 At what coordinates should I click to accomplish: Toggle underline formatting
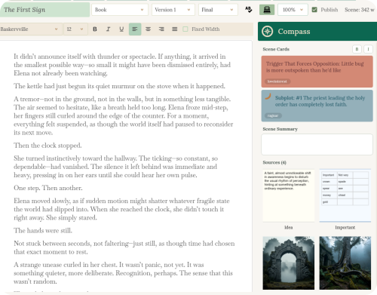(x=121, y=29)
